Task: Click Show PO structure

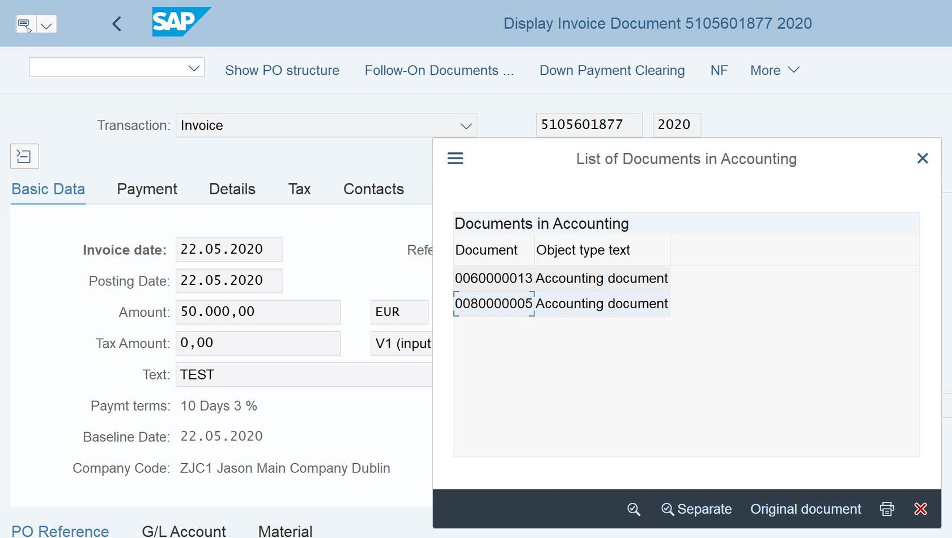Action: [x=282, y=70]
